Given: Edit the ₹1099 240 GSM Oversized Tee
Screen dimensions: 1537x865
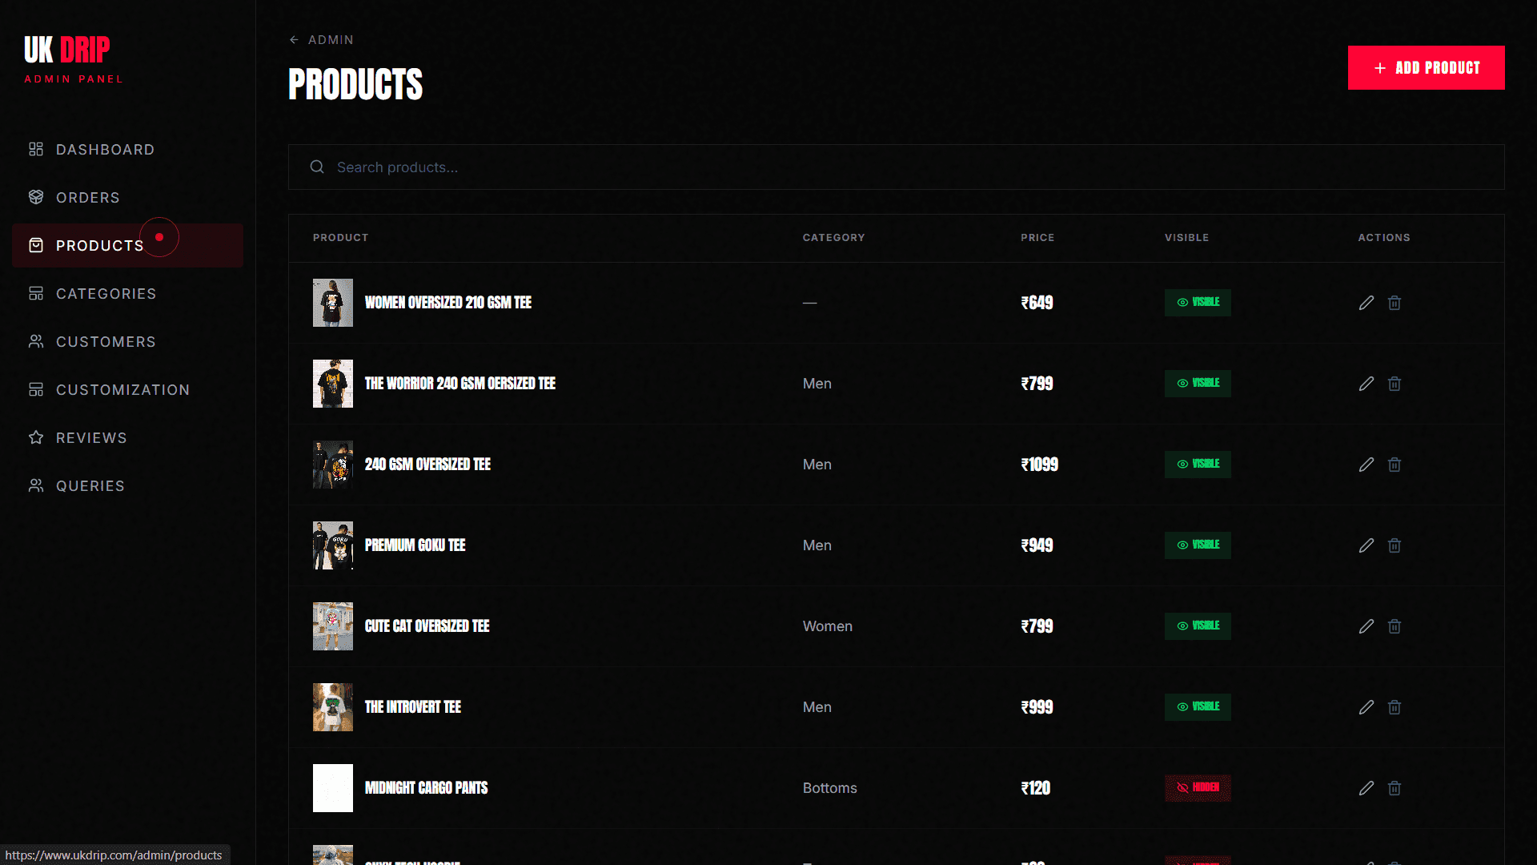Looking at the screenshot, I should (x=1366, y=465).
